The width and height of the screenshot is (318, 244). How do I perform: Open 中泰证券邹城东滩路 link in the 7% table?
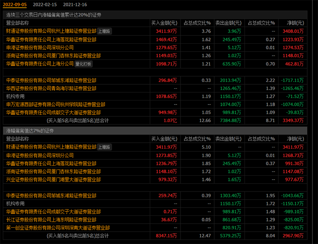point(51,196)
